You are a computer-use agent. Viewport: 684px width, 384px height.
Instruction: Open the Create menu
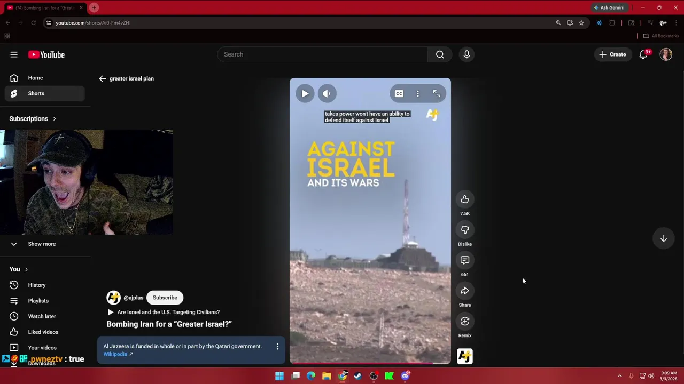[612, 54]
